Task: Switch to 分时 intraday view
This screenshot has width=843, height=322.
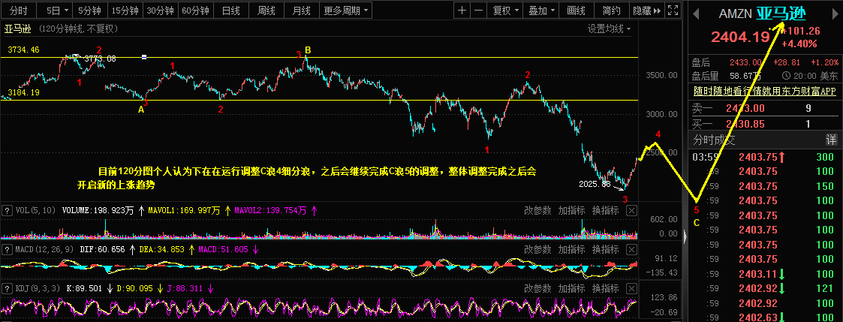Action: (20, 10)
